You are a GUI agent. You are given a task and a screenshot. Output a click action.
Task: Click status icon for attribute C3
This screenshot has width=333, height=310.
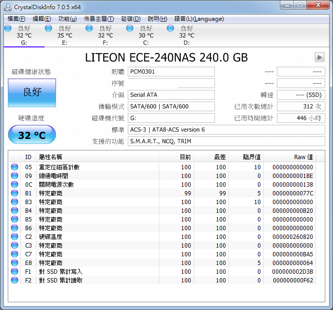click(15, 245)
